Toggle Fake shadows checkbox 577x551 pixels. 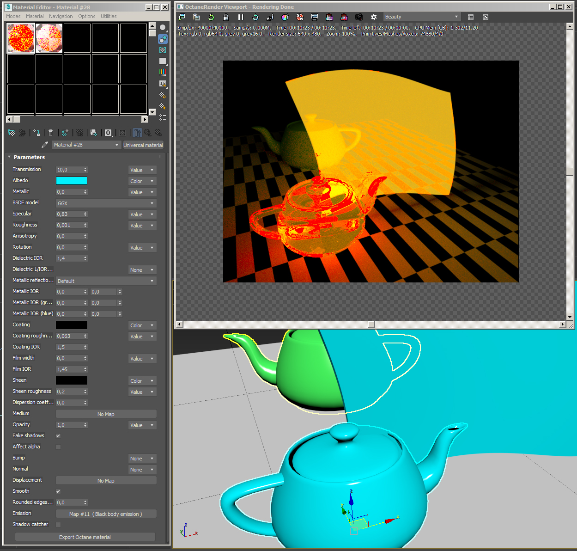tap(58, 436)
